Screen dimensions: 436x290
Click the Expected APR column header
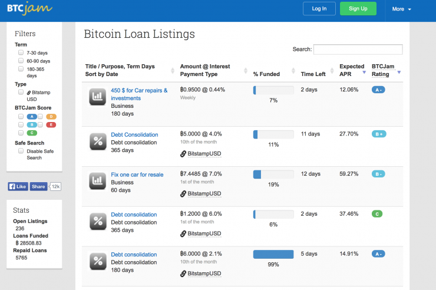pyautogui.click(x=352, y=70)
